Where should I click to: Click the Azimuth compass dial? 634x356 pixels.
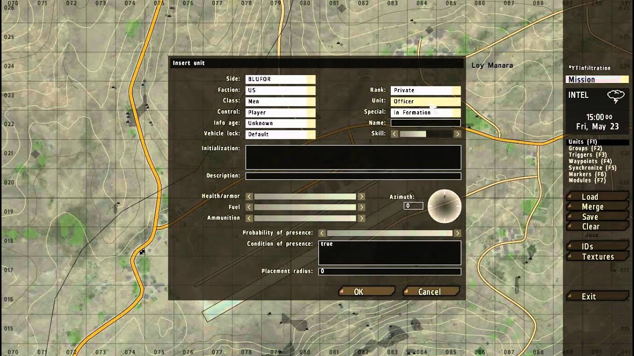[x=444, y=206]
